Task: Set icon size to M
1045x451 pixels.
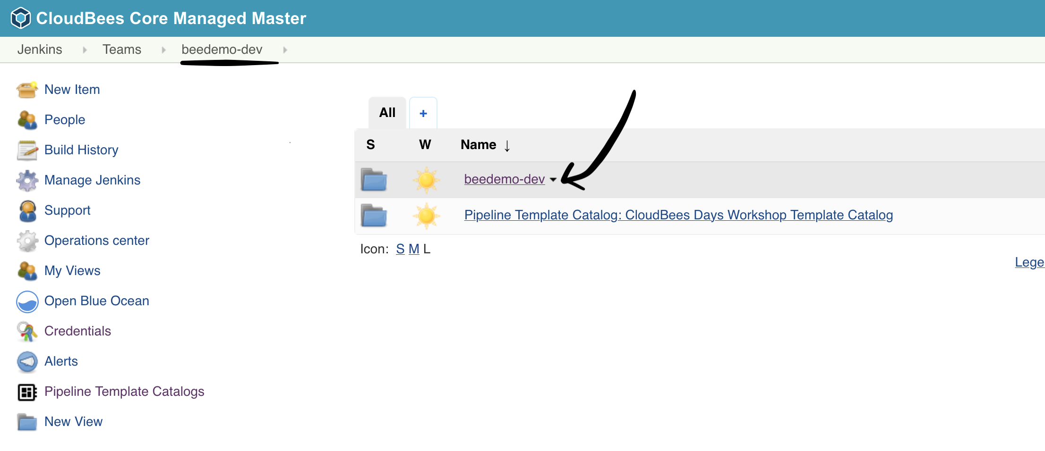Action: click(414, 249)
